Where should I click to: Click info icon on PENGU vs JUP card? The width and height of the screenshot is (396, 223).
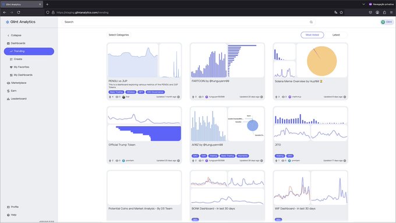(179, 97)
